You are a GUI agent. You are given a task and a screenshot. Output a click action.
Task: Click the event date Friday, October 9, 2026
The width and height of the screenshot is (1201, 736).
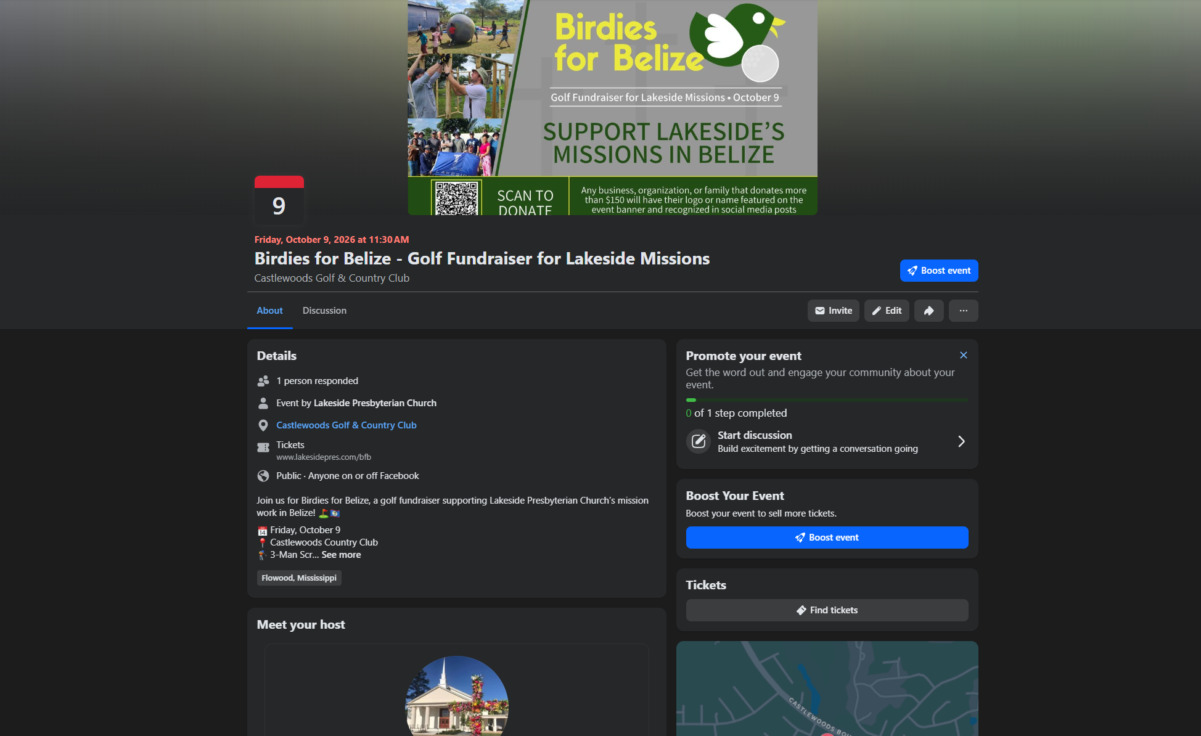[x=332, y=240]
